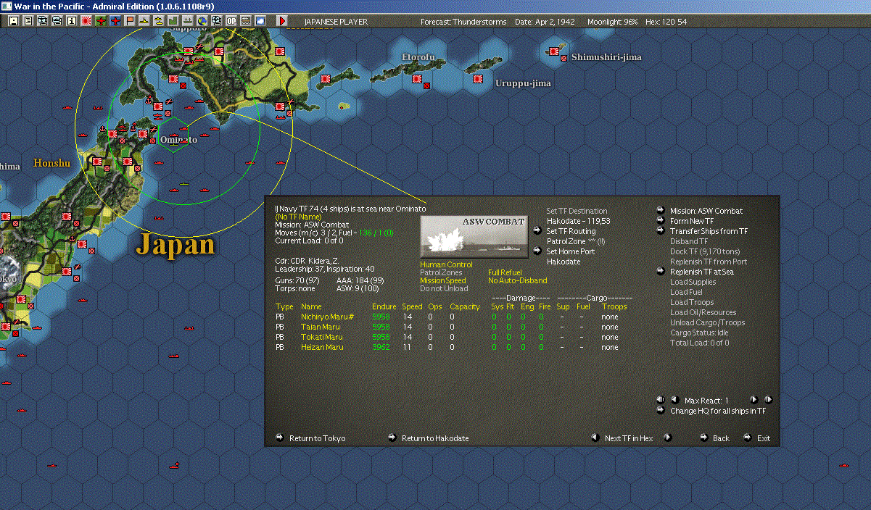Toggle Mission Speed setting
The image size is (871, 510).
point(443,280)
